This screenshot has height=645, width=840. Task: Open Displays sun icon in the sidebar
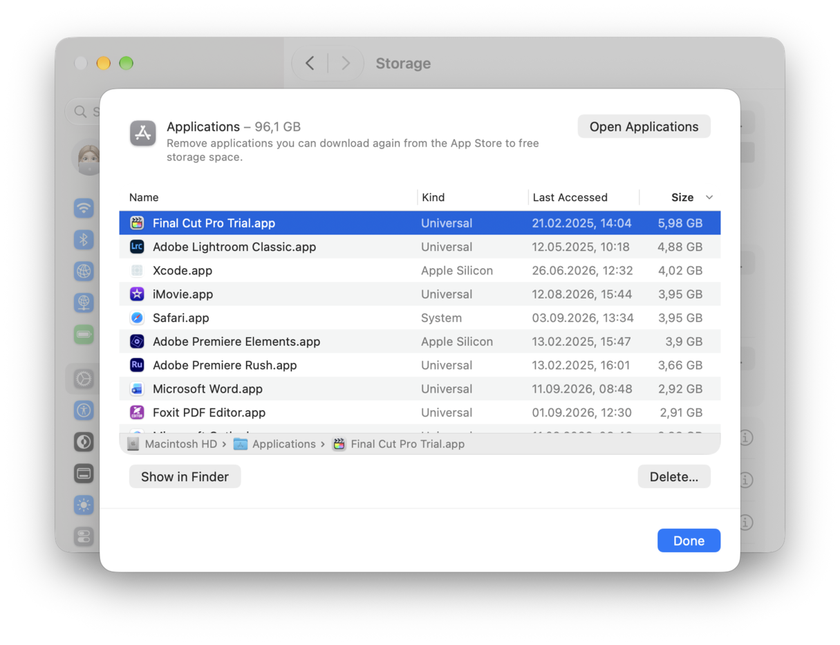[x=84, y=505]
